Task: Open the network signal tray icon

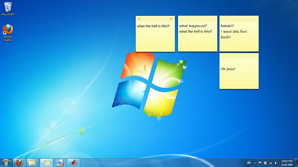Action: click(271, 163)
